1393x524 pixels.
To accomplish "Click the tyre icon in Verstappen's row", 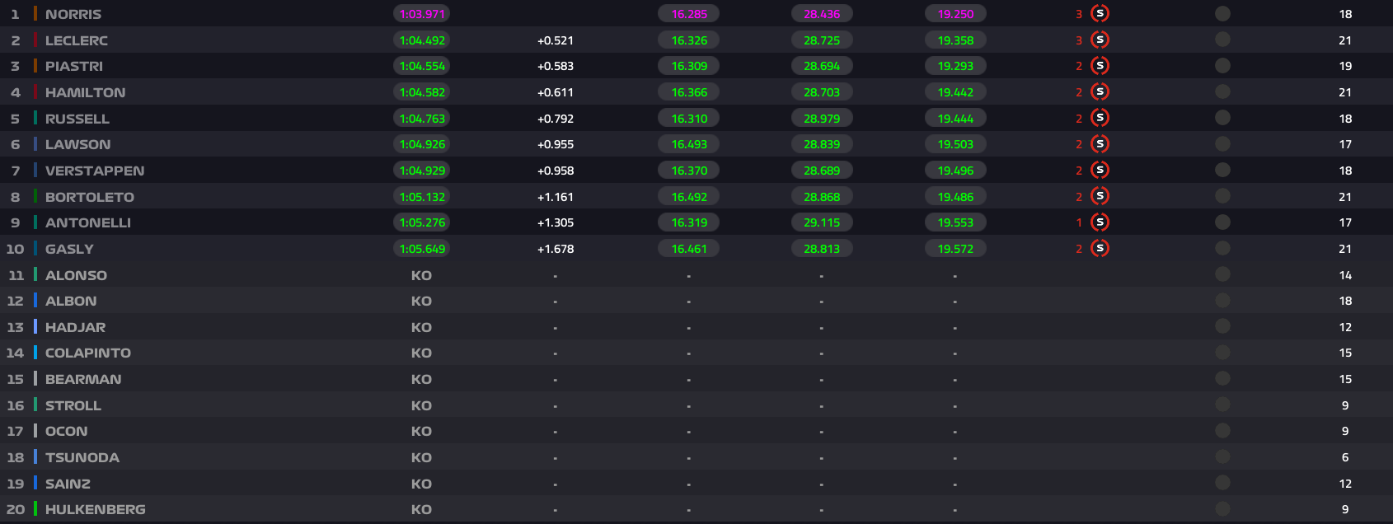I will pyautogui.click(x=1100, y=171).
